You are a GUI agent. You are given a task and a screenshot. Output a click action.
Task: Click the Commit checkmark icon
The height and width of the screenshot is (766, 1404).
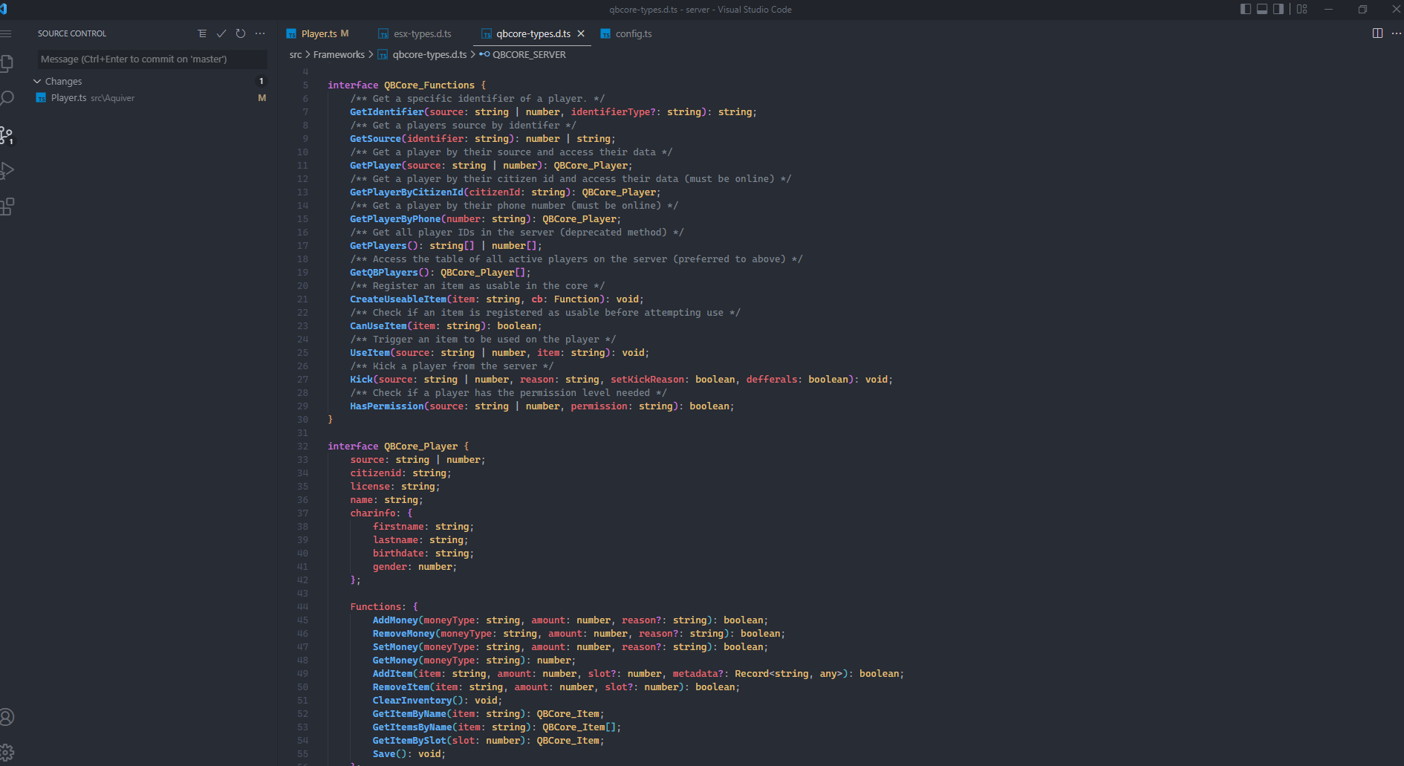click(x=221, y=33)
